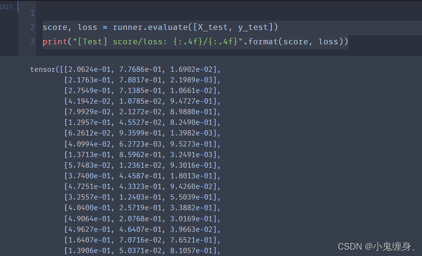Screen dimensions: 422x256
Task: Click the value 9.5273e-01 in output
Action: tap(191, 144)
